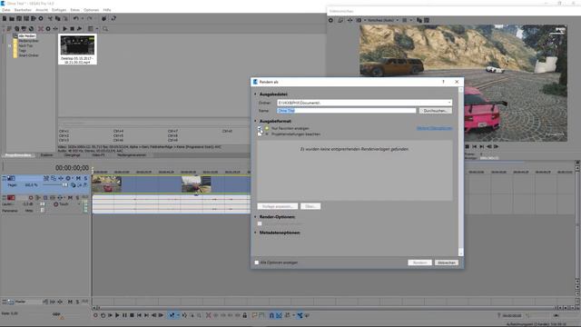This screenshot has height=327, width=581.
Task: Click the video track Solo S button
Action: 85,178
